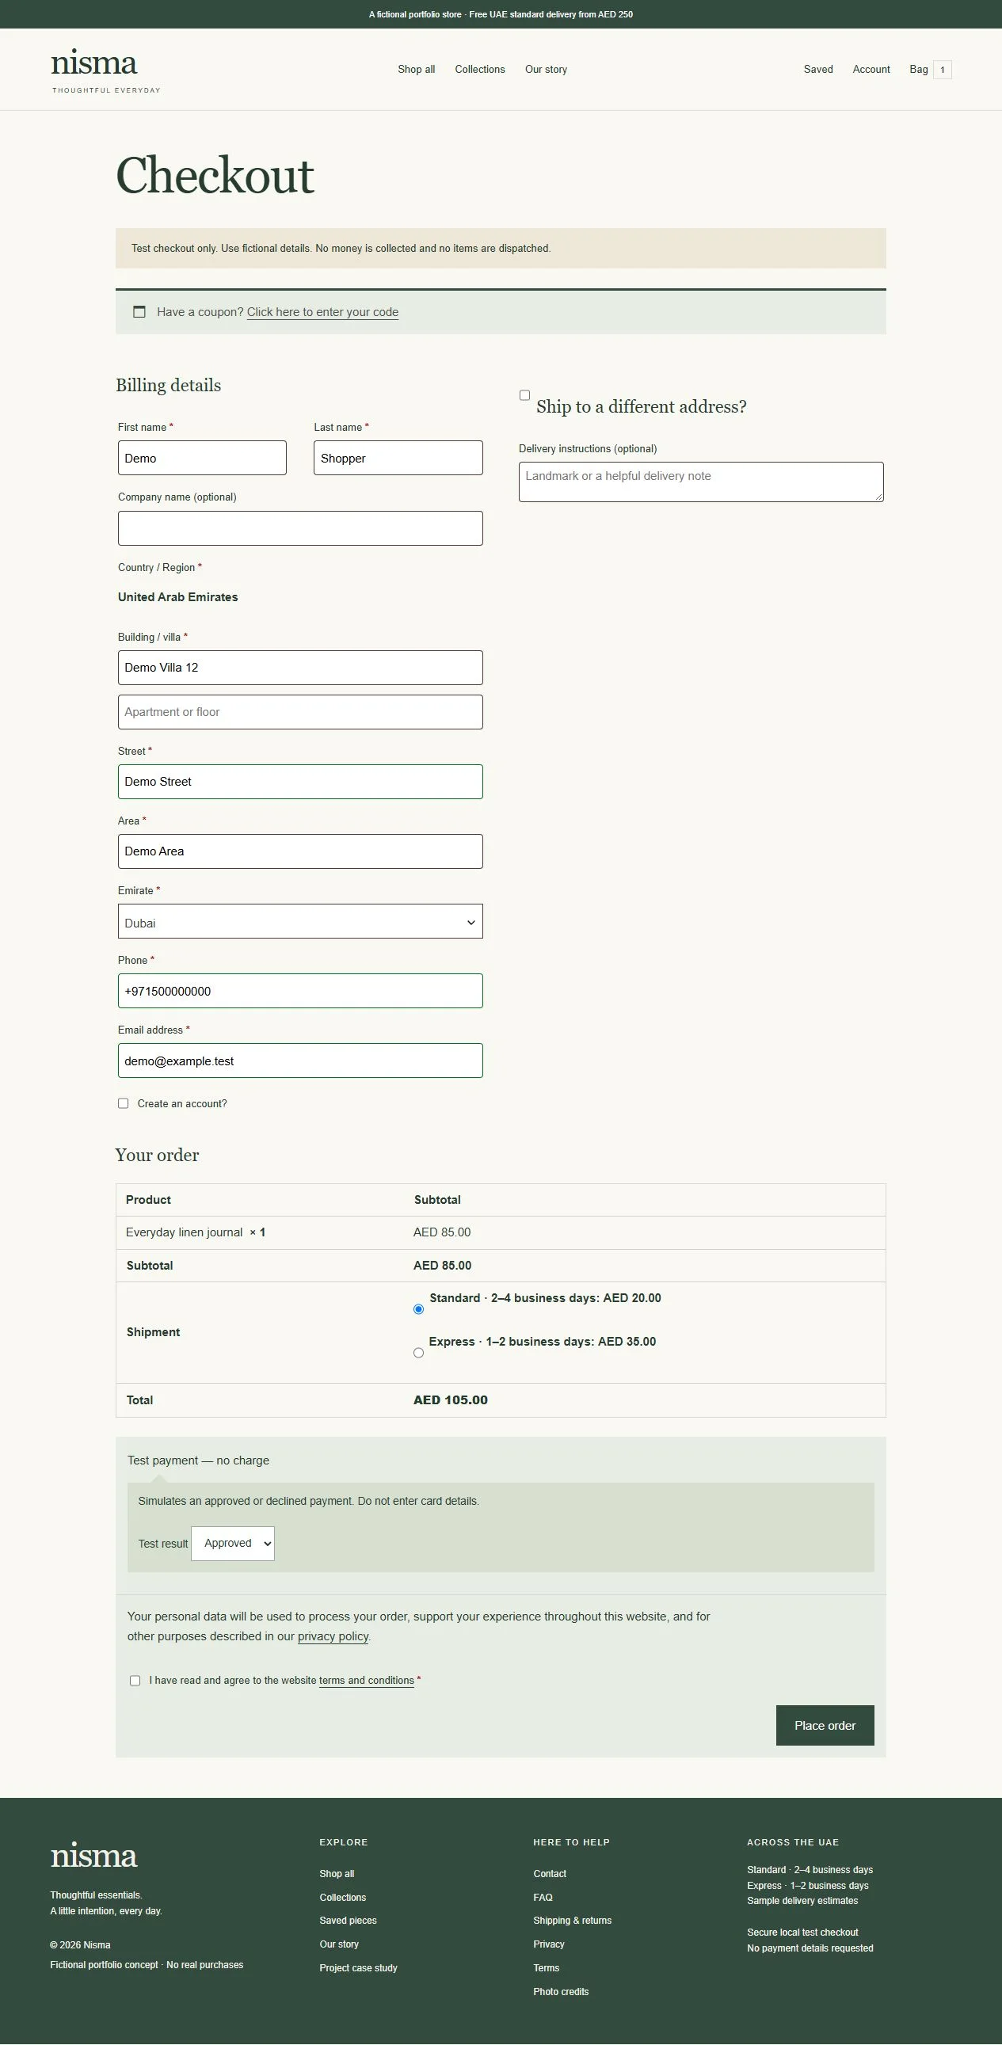Open footer Our story link
The height and width of the screenshot is (2045, 1002).
(x=339, y=1944)
